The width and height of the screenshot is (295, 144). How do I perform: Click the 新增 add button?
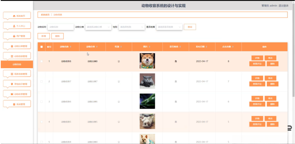pos(44,36)
